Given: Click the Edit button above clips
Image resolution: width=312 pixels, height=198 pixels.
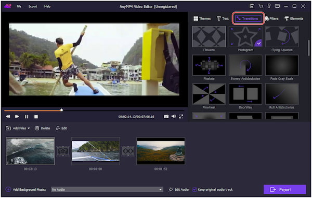Looking at the screenshot, I should [x=61, y=128].
